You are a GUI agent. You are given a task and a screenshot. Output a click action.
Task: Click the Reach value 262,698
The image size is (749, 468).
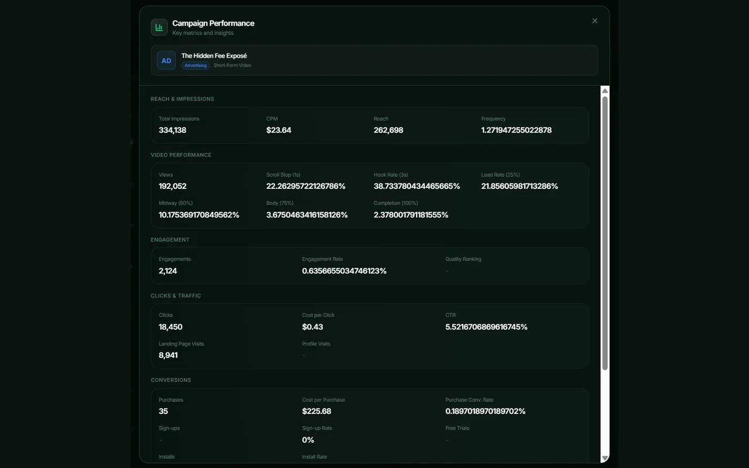click(x=388, y=130)
